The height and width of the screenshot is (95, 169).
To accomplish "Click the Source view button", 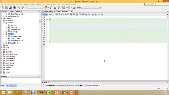I will coord(45,14).
